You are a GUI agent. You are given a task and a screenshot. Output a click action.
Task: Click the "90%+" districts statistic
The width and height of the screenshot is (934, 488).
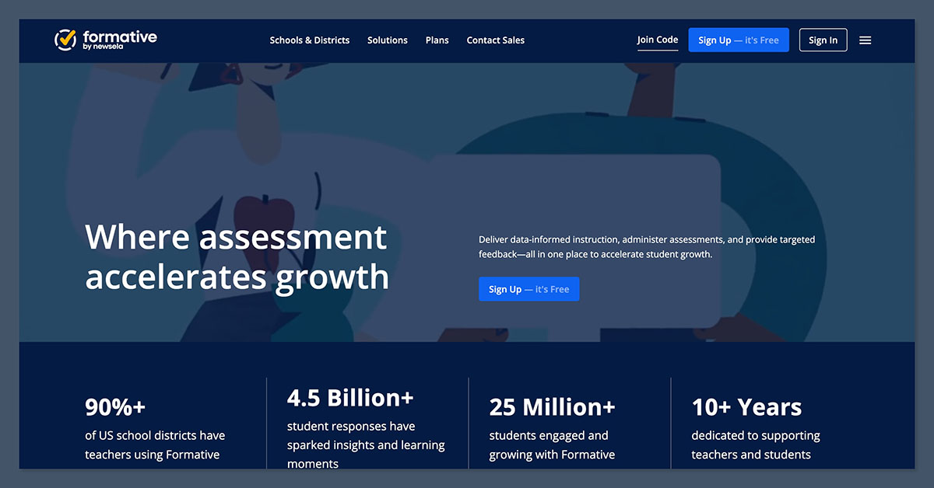[x=114, y=407]
